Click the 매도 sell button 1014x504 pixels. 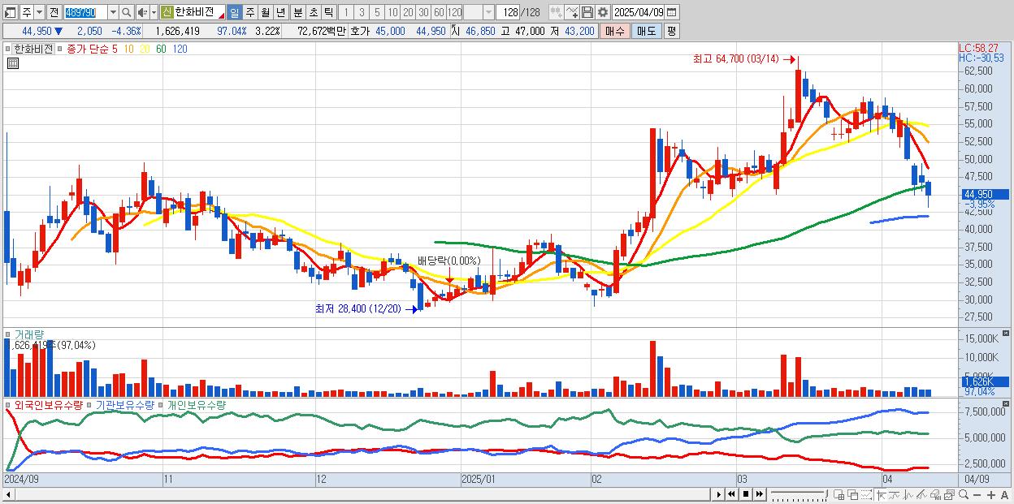646,31
